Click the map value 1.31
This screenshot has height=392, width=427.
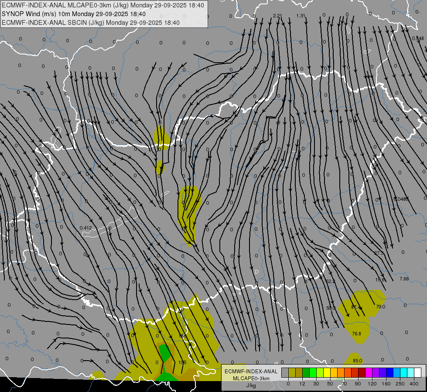point(301,16)
